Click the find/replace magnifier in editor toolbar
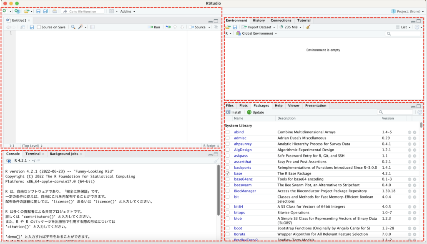 tap(73, 27)
